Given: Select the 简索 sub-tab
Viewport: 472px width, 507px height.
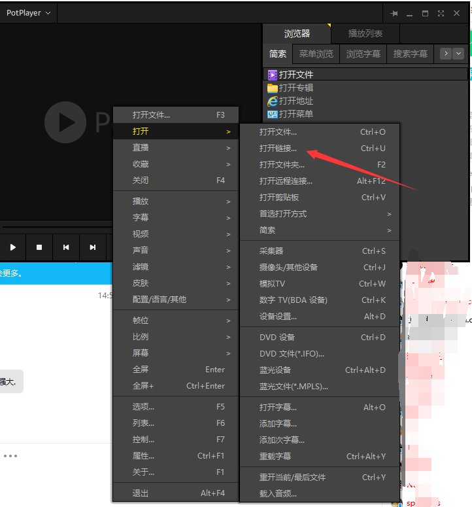Looking at the screenshot, I should 278,54.
